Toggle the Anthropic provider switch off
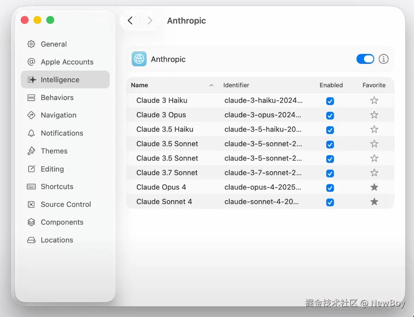 365,59
